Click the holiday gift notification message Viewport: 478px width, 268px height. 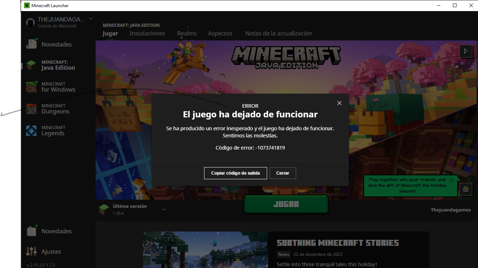pyautogui.click(x=407, y=185)
